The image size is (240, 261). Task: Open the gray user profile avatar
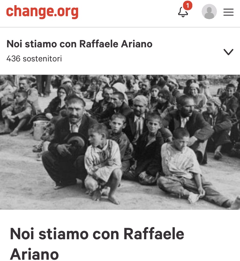209,12
